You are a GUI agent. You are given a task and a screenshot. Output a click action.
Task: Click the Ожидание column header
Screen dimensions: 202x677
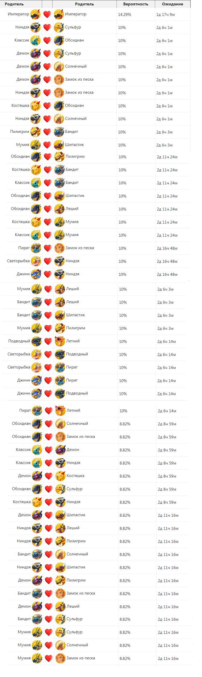[173, 4]
